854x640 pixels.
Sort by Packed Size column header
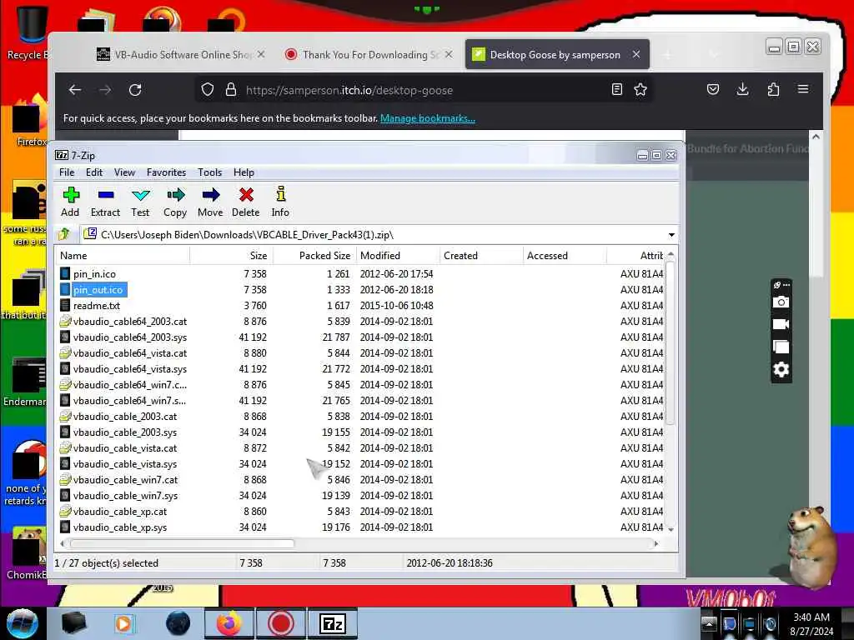[x=314, y=256]
